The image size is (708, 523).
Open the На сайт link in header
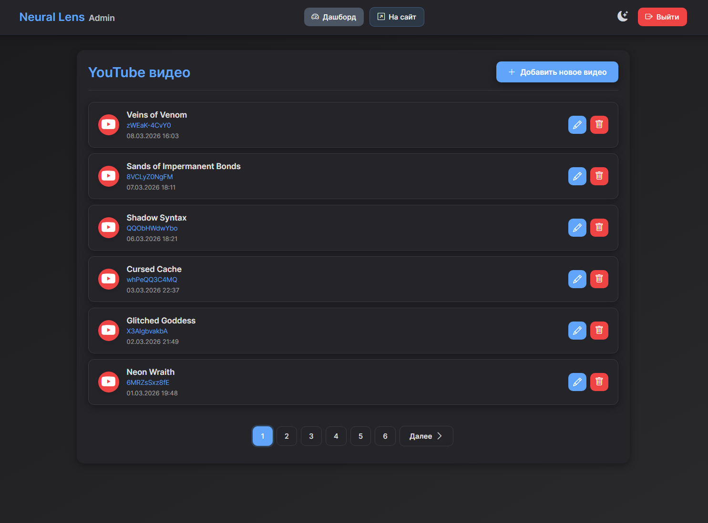[x=397, y=17]
